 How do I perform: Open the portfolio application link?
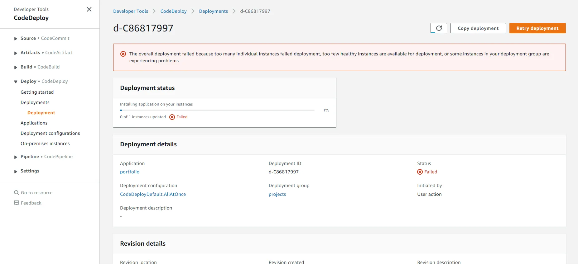pyautogui.click(x=130, y=172)
